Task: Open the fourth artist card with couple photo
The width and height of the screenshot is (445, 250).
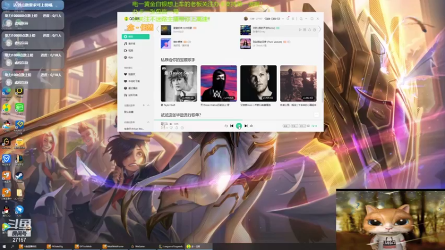Action: (x=298, y=83)
